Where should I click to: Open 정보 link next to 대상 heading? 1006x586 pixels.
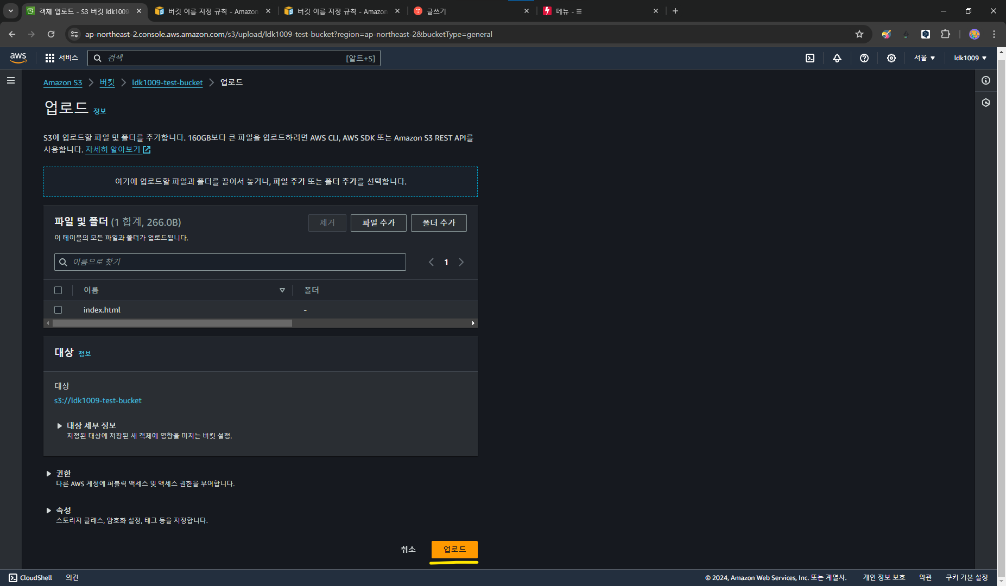pos(84,354)
